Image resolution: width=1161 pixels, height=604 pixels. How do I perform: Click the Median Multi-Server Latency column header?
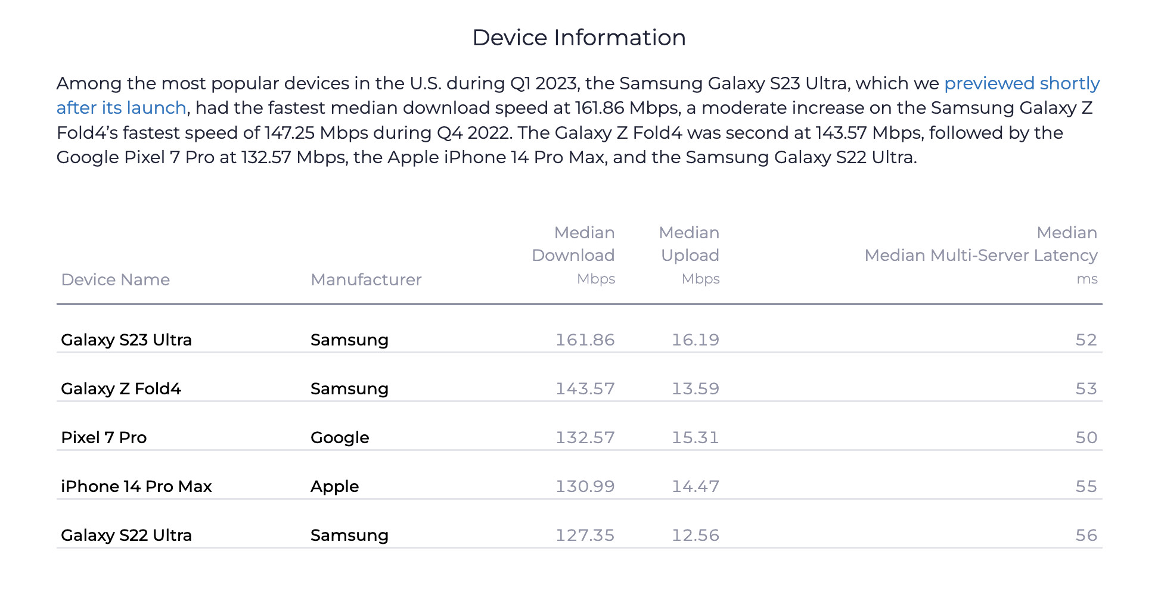(980, 255)
